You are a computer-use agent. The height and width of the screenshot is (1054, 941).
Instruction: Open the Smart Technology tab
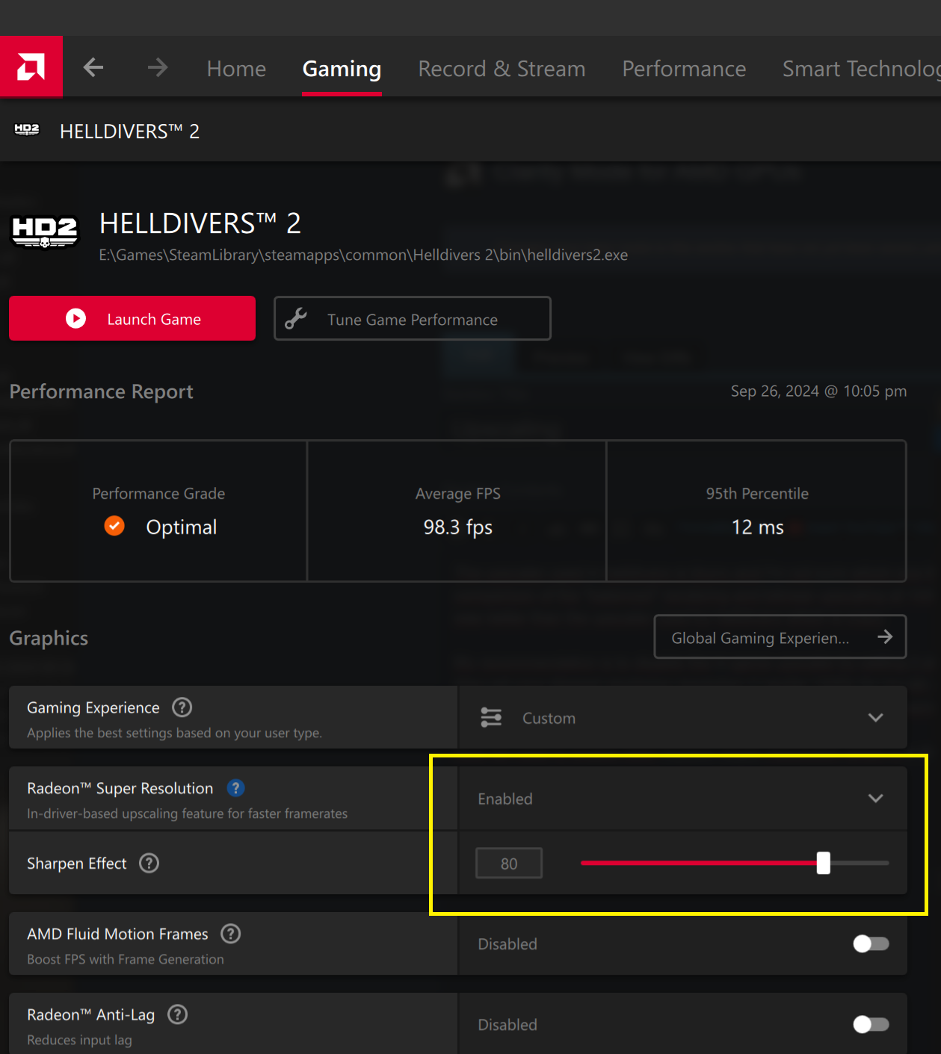[x=861, y=69]
